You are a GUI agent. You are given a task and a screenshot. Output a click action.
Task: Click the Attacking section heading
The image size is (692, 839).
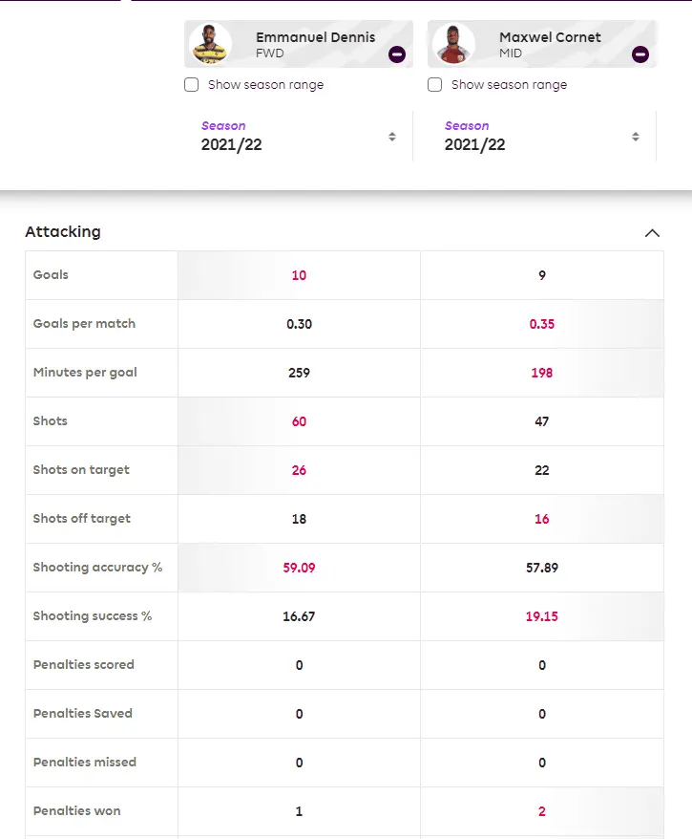point(63,231)
